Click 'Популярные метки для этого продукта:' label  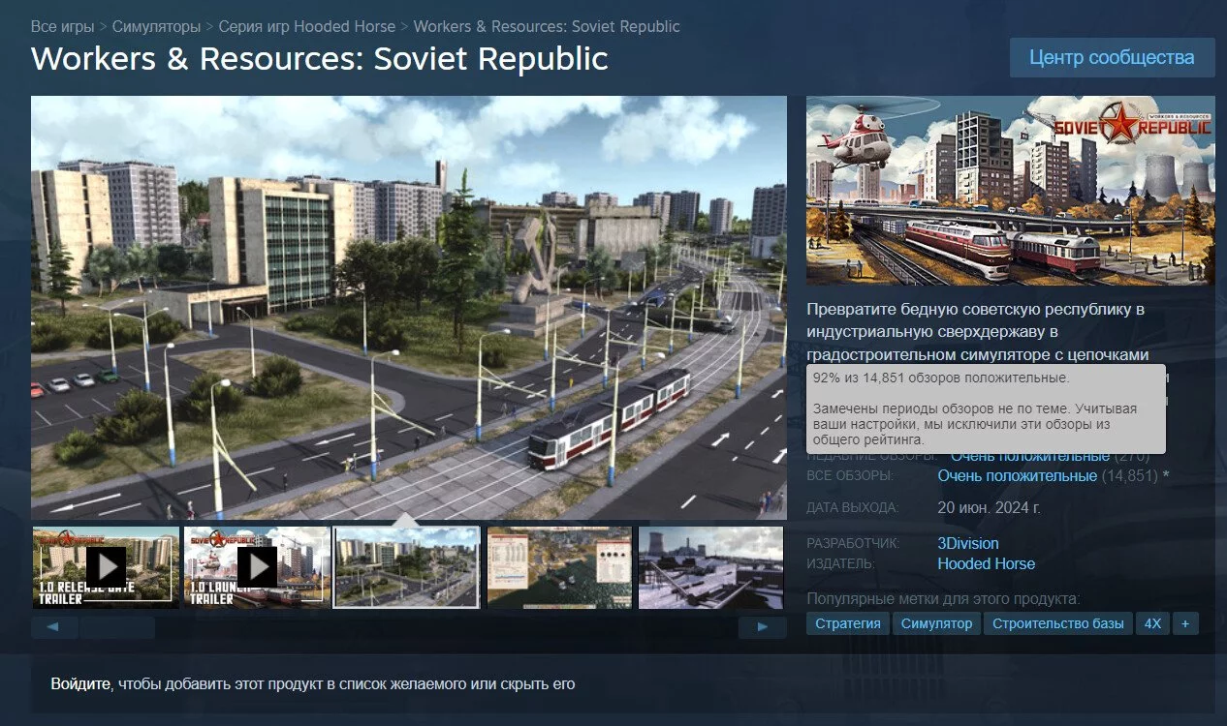tap(943, 599)
